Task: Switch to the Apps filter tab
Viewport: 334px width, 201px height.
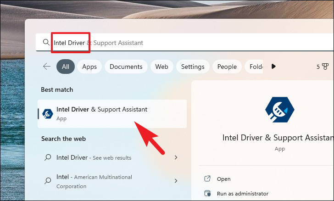Action: 89,67
